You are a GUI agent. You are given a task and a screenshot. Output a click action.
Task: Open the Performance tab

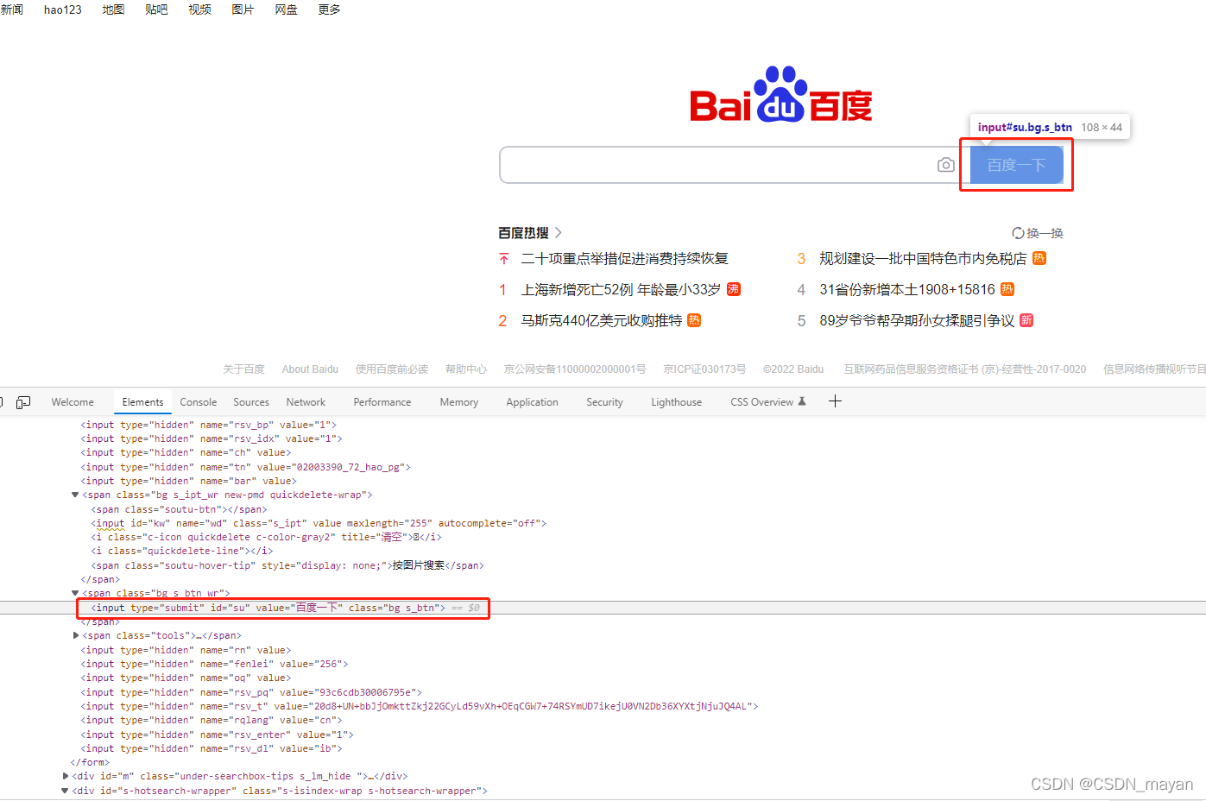pos(382,402)
